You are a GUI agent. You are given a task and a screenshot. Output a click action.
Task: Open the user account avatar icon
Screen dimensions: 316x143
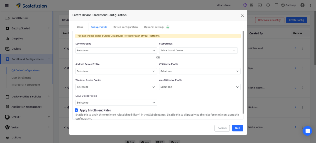pos(302,5)
